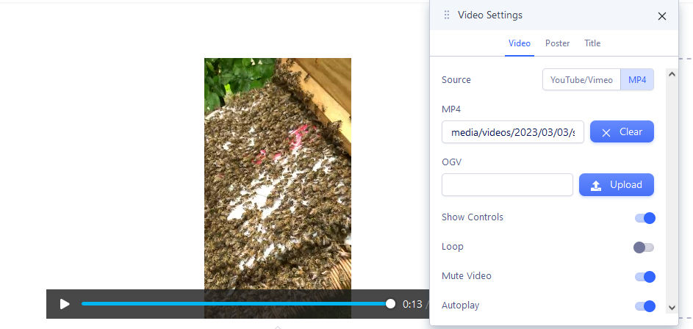Click the video progress bar handle
Screen dimensions: 693x329
pyautogui.click(x=390, y=304)
